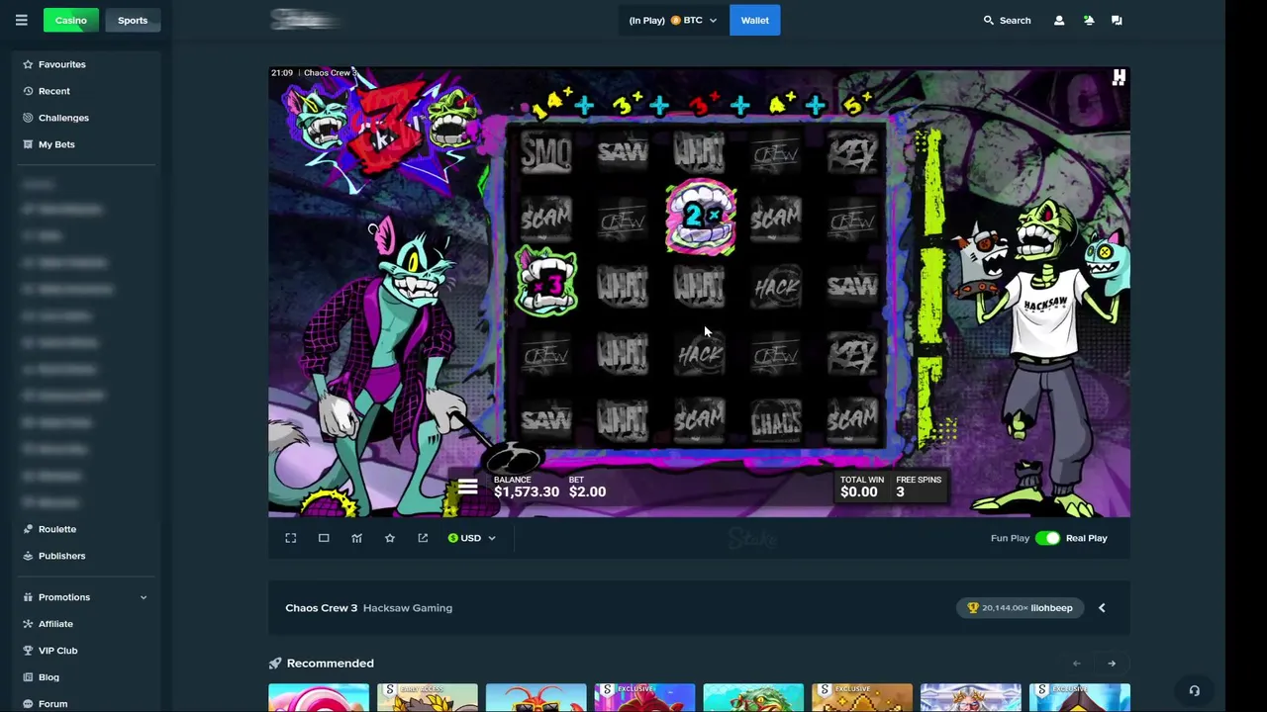Open the Hacksaw Gaming provider link
This screenshot has height=712, width=1267.
coord(408,608)
